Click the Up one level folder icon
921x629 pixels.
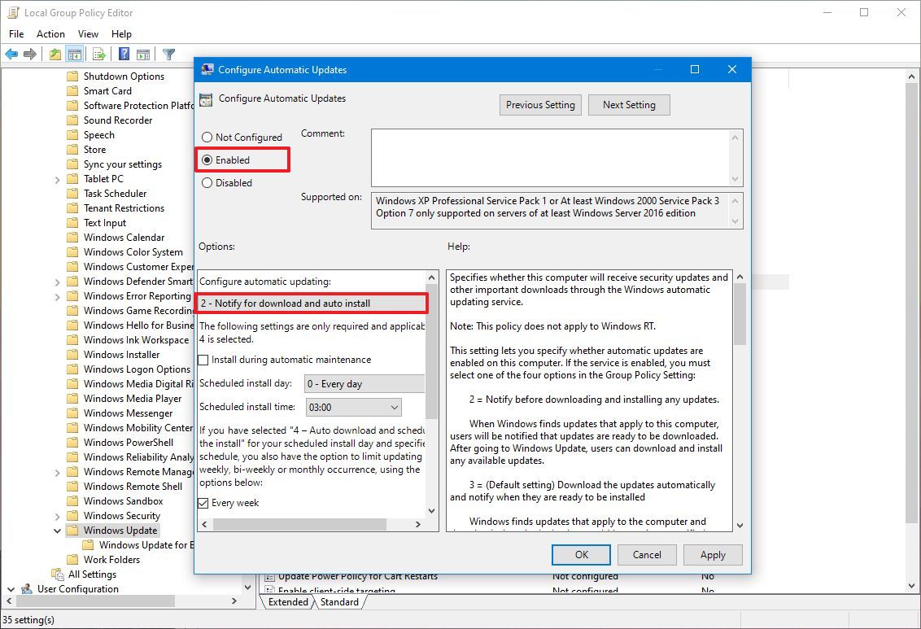click(x=54, y=54)
